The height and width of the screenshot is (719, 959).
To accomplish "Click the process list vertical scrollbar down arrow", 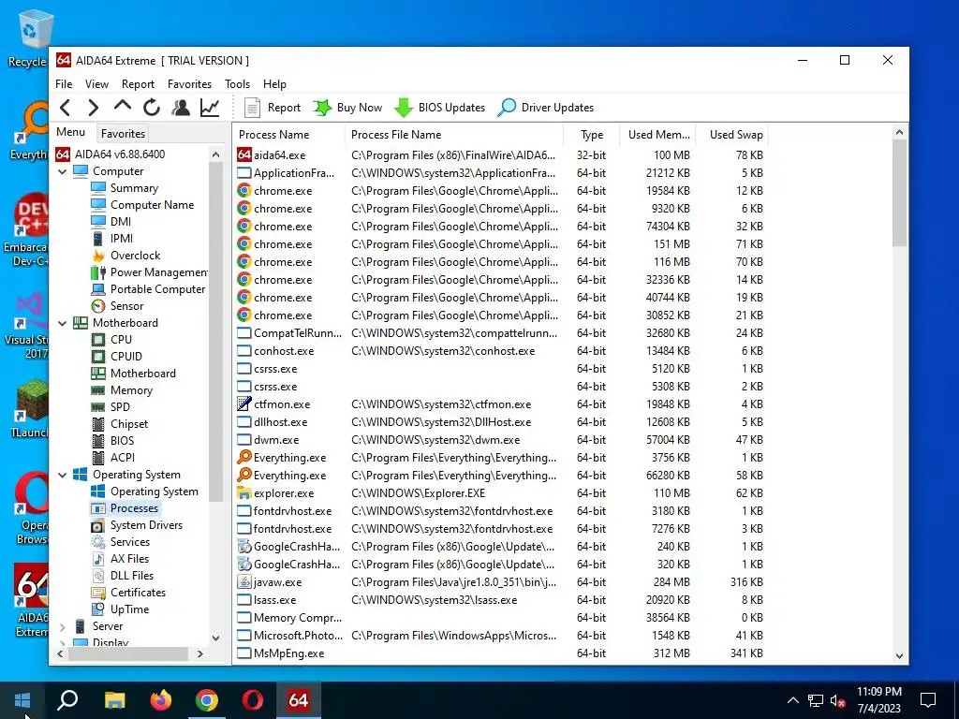I will (x=899, y=656).
